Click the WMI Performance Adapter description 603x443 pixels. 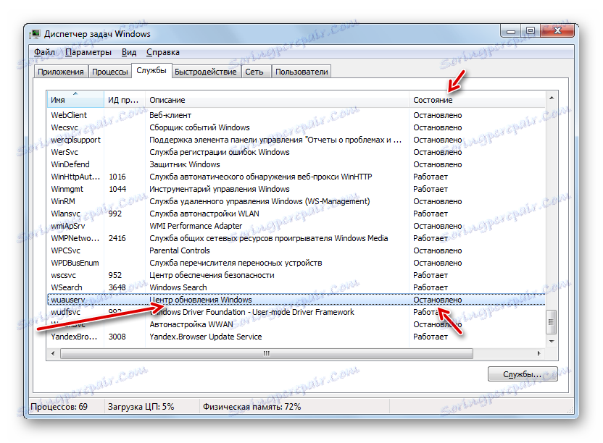click(196, 226)
